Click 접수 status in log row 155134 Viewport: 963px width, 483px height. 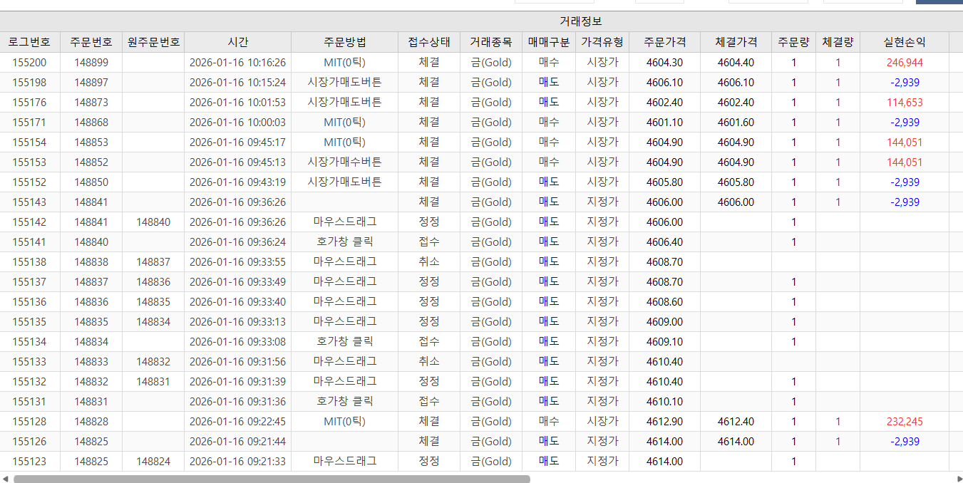[x=429, y=342]
